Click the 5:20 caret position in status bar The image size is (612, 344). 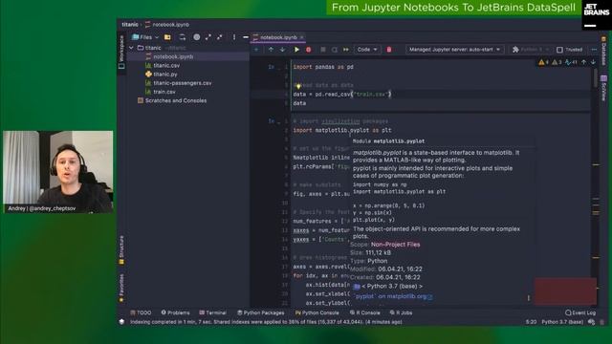531,322
